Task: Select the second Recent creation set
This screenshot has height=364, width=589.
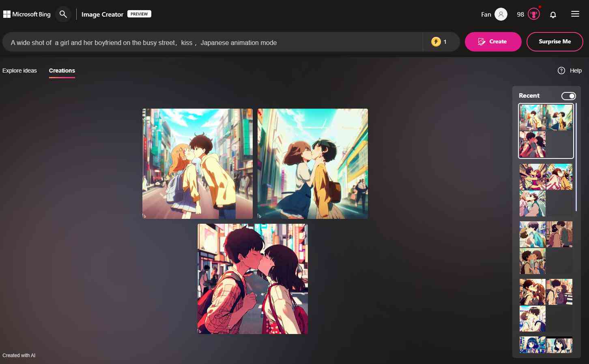Action: pos(546,190)
